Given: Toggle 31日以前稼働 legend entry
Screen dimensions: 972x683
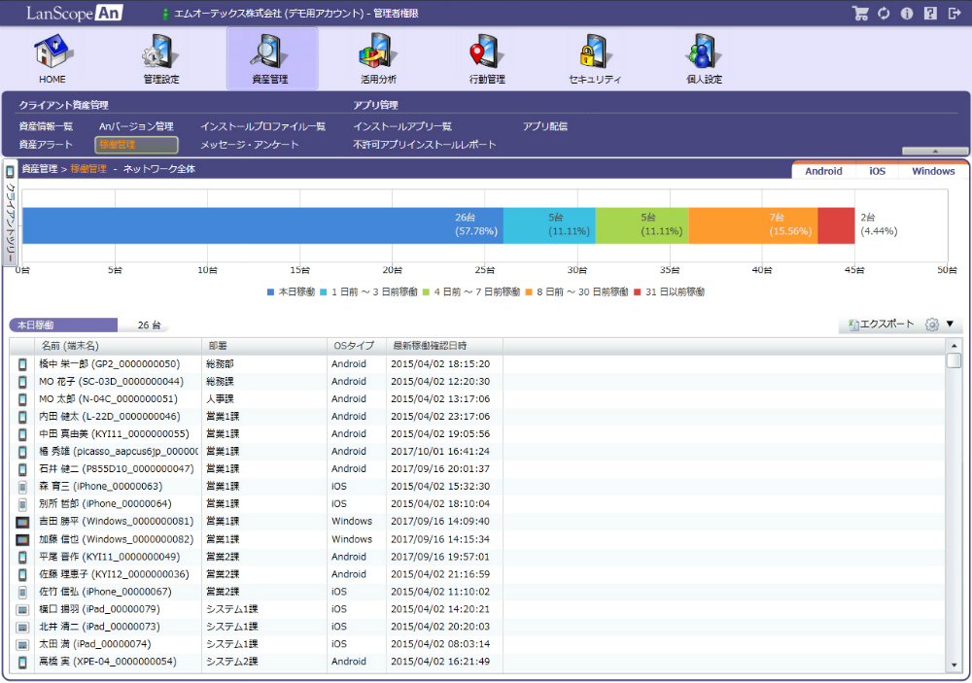Looking at the screenshot, I should pos(669,291).
